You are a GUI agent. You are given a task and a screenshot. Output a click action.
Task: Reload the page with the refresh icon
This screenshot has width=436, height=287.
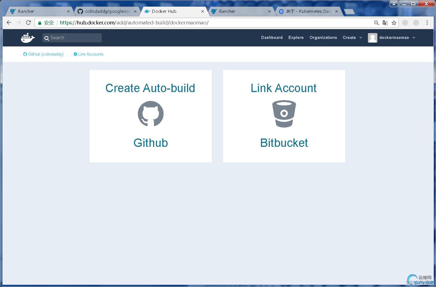28,23
